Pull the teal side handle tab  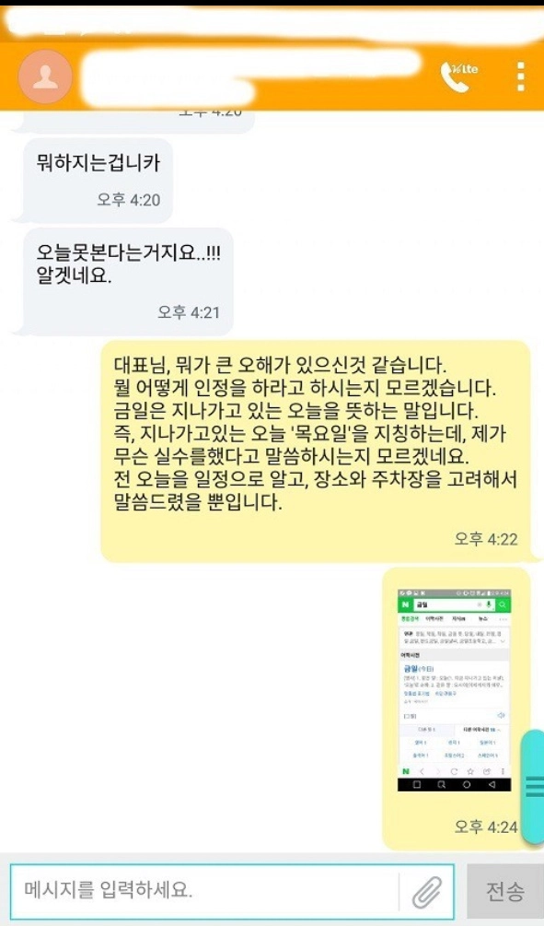click(x=533, y=787)
